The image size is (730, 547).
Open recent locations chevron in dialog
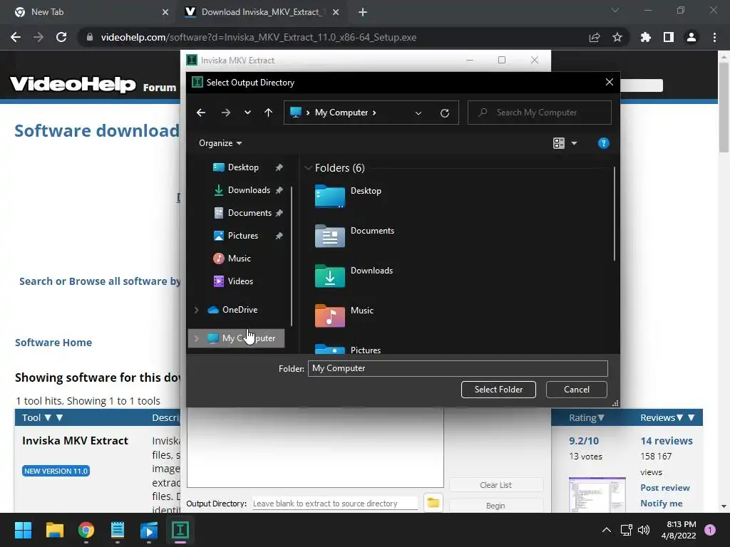point(247,113)
